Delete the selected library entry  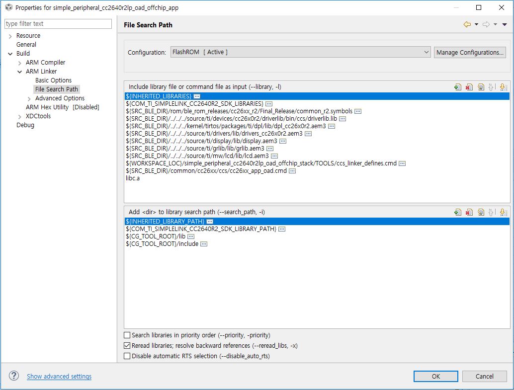pyautogui.click(x=468, y=87)
